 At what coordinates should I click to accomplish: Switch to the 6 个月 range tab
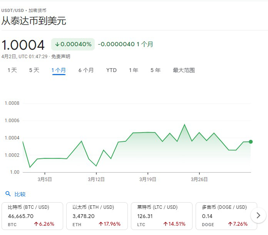[x=86, y=70]
